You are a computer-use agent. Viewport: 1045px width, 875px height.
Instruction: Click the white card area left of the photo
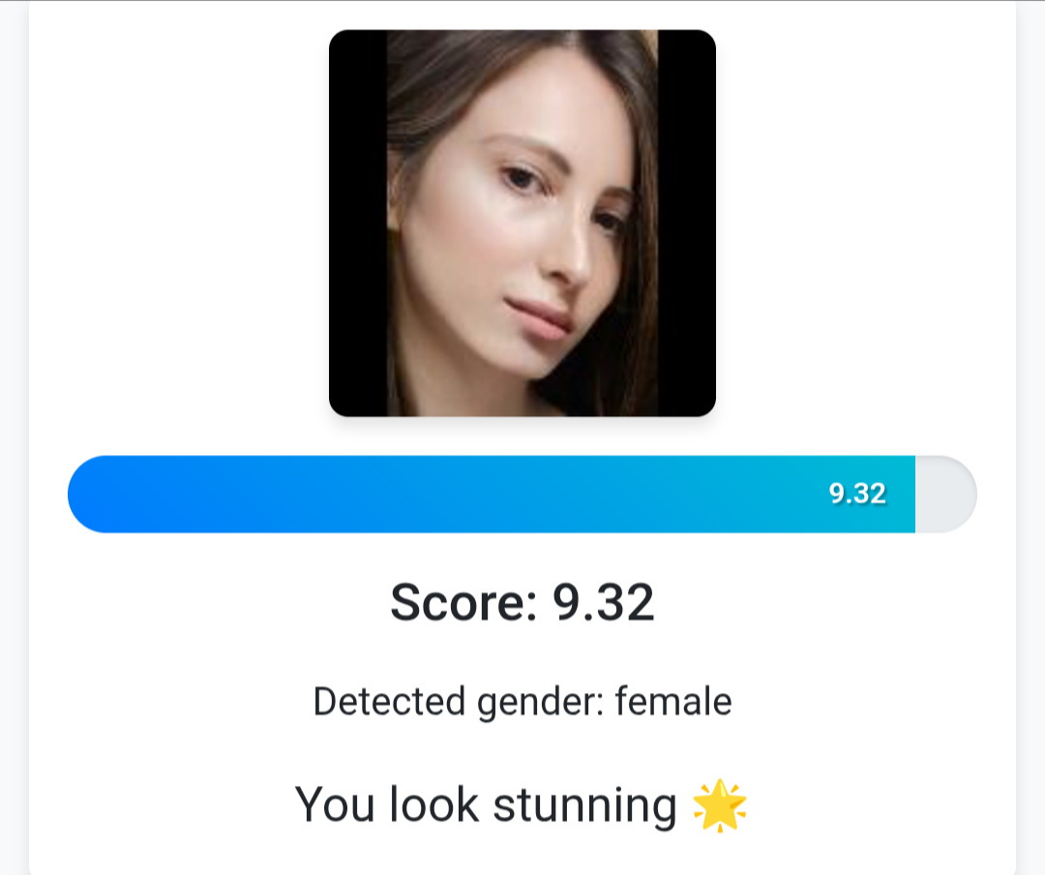click(180, 224)
